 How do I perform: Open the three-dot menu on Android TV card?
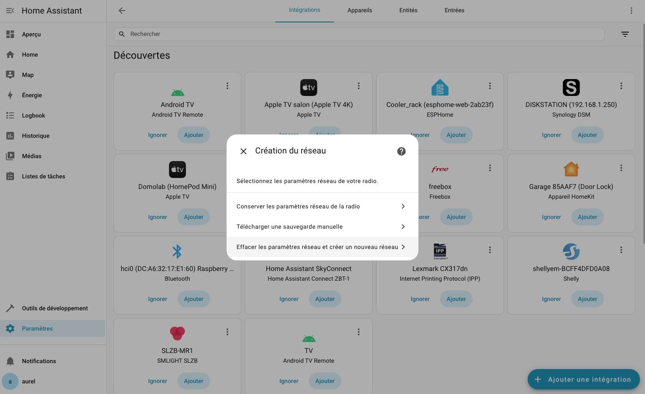(227, 86)
